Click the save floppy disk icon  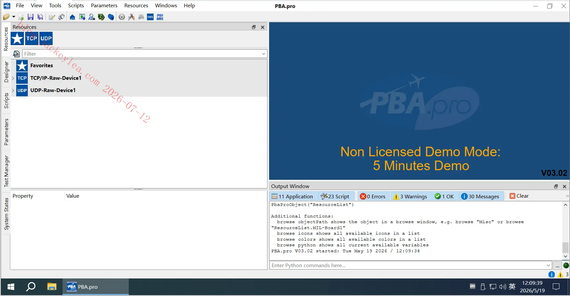click(30, 17)
